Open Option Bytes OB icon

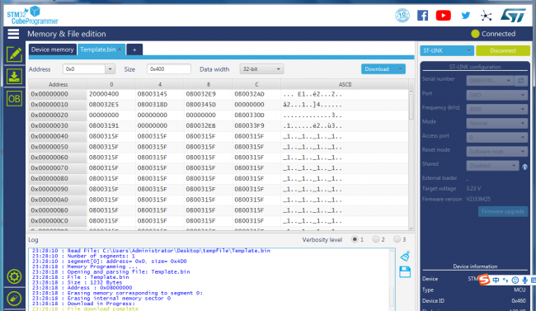[14, 99]
